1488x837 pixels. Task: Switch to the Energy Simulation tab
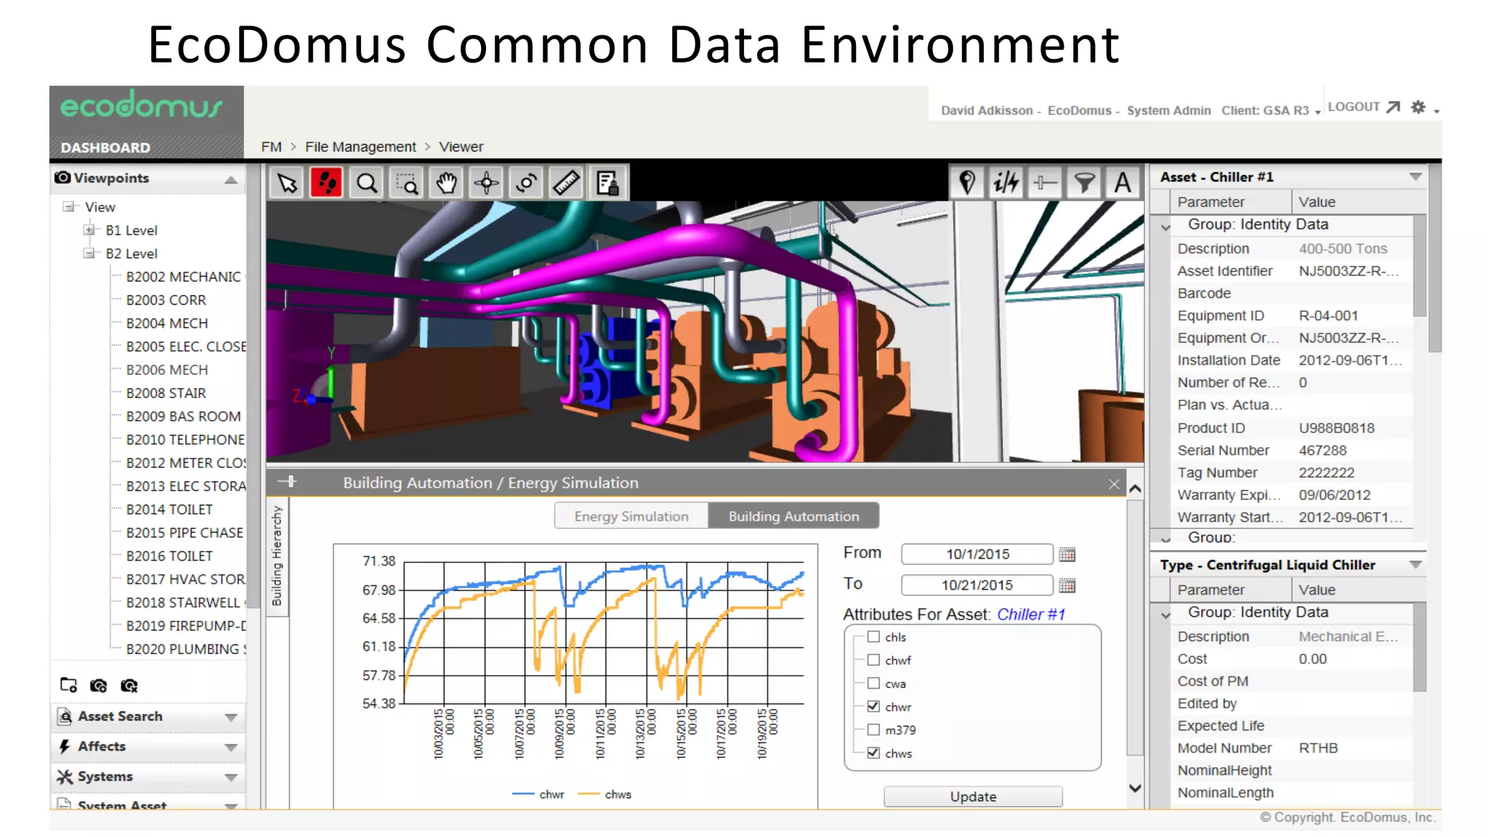(631, 516)
